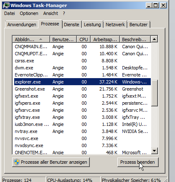The height and width of the screenshot is (182, 175).
Task: Select the nvtray.exe process
Action: pos(82,131)
